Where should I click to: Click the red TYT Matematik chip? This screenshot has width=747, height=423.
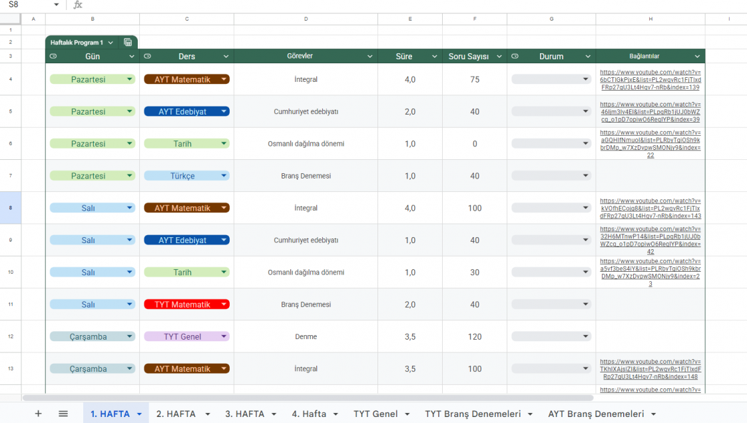coord(182,304)
